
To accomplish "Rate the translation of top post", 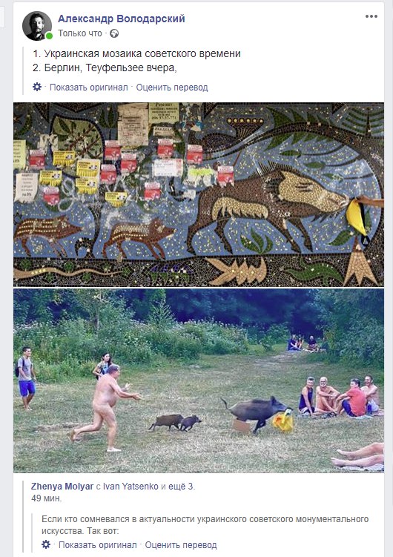I will click(172, 88).
